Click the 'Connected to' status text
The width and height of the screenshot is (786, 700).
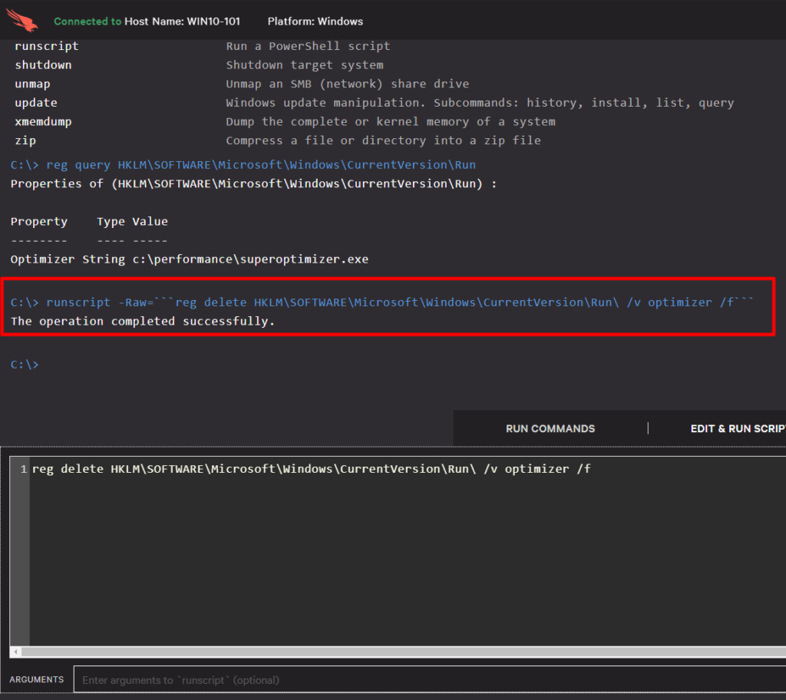88,21
